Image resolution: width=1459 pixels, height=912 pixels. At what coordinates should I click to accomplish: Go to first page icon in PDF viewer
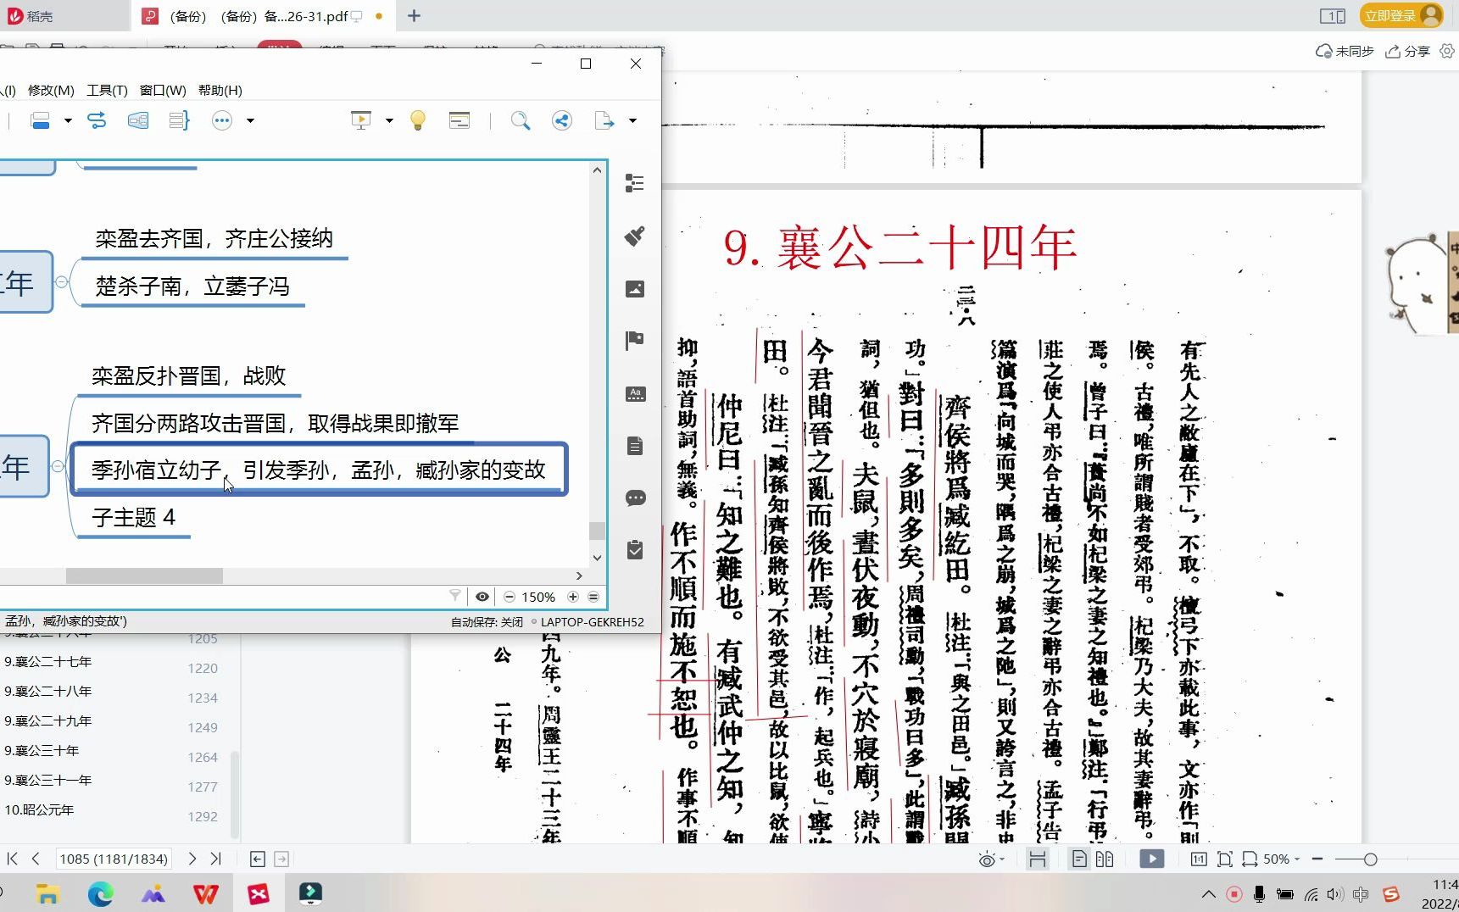coord(12,859)
